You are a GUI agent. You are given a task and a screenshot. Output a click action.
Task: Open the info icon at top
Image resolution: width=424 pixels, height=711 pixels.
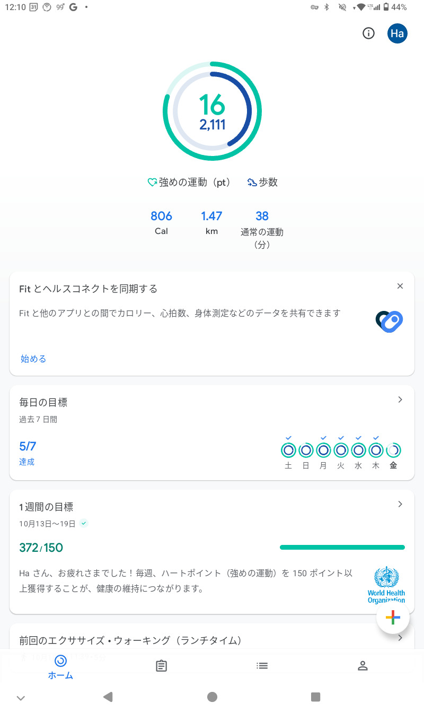pos(368,33)
